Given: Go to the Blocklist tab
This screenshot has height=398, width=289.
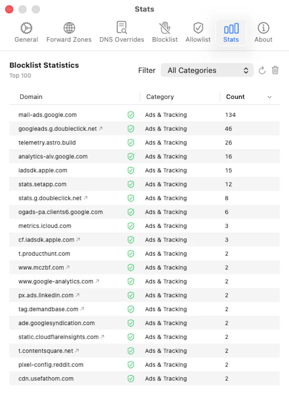Looking at the screenshot, I should 165,33.
